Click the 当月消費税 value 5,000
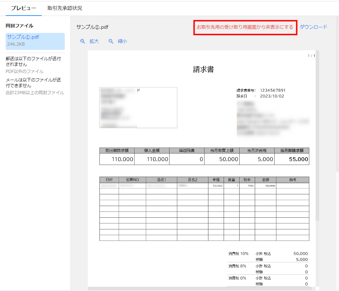 tap(265, 159)
